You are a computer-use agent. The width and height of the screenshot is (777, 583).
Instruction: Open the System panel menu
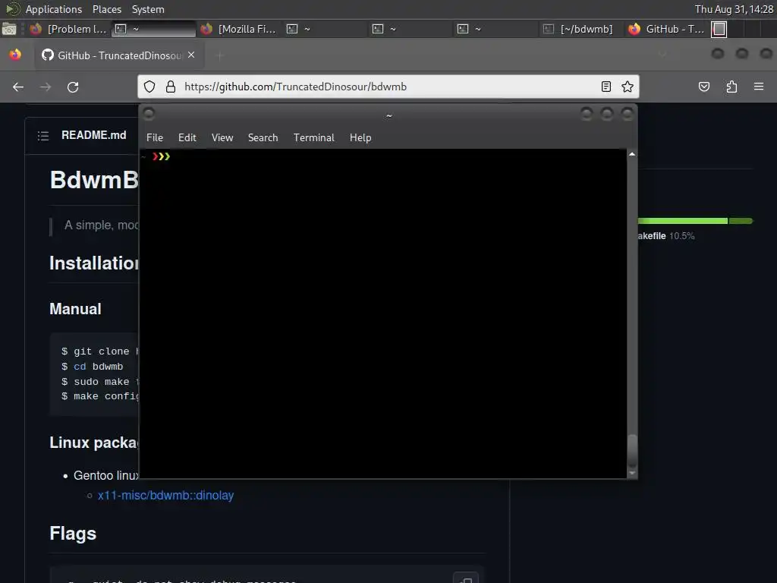click(x=148, y=9)
